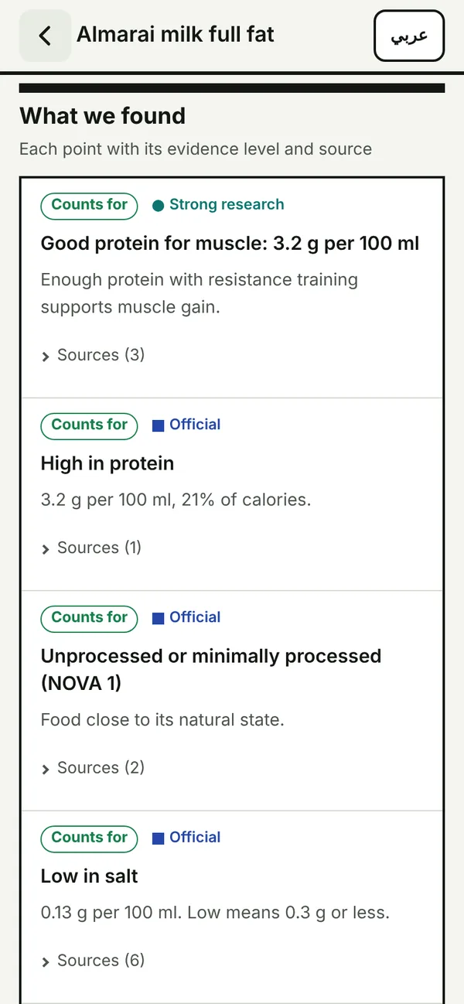Select the Counts for badge on Low in salt
Image resolution: width=464 pixels, height=1004 pixels.
89,838
